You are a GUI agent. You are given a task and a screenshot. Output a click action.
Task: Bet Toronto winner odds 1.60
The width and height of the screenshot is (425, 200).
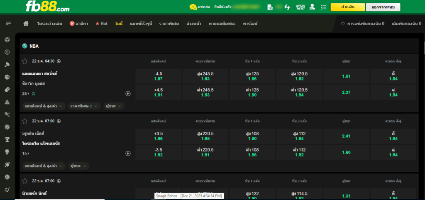pyautogui.click(x=347, y=152)
